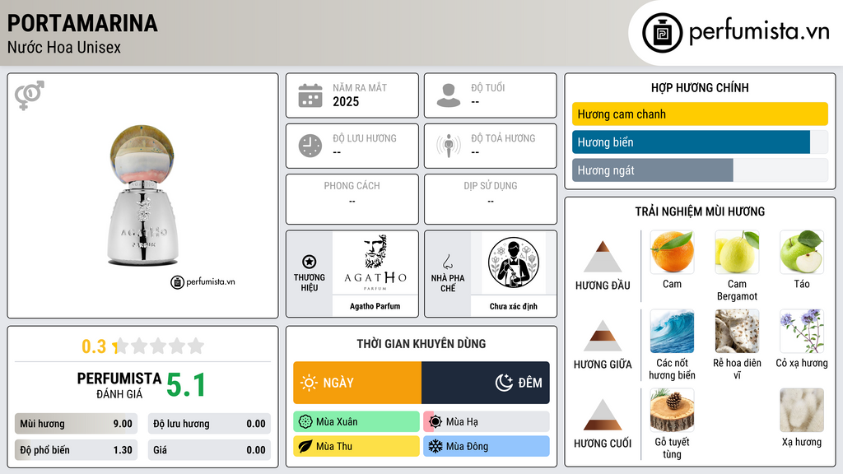843x474 pixels.
Task: Click the 0.3 user rating number
Action: point(94,346)
